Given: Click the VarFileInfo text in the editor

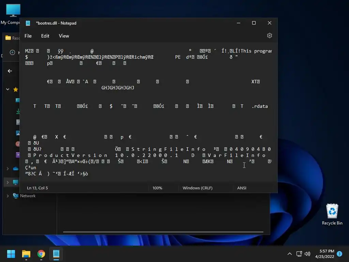Looking at the screenshot, I should pos(237,155).
